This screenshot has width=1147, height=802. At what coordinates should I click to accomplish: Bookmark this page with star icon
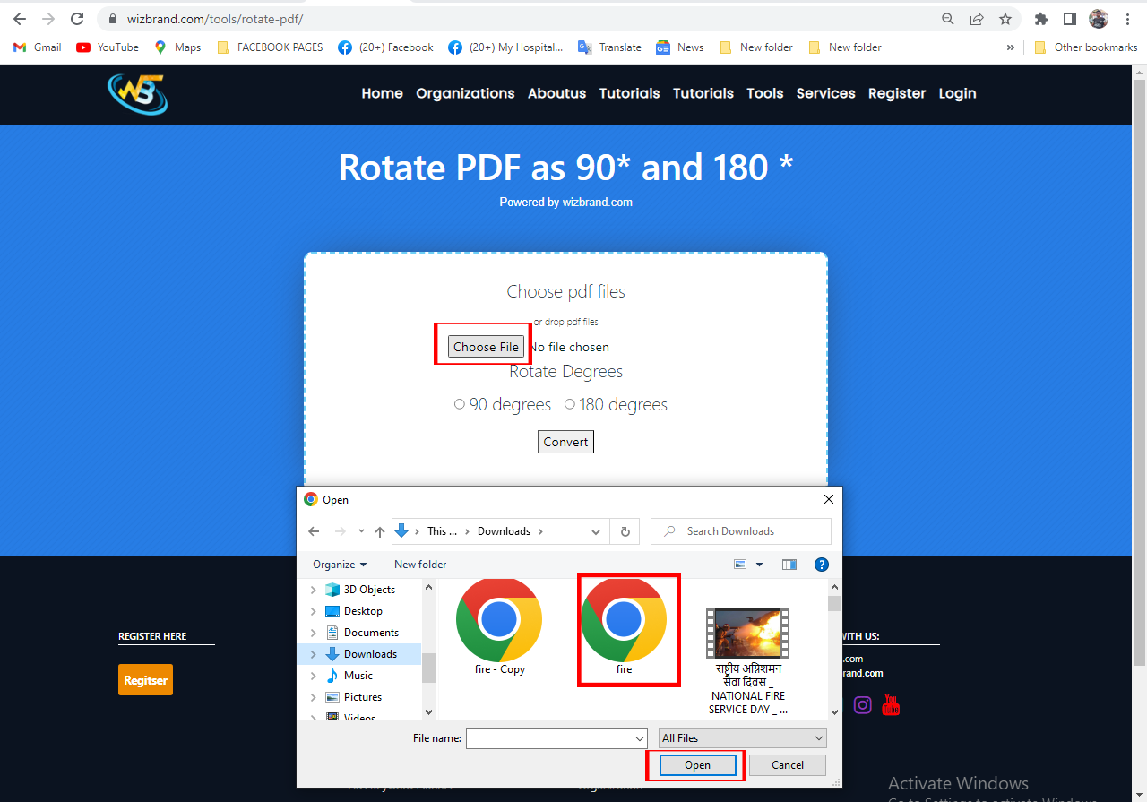(1005, 19)
